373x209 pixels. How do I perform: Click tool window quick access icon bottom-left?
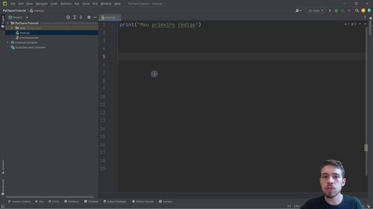2,206
